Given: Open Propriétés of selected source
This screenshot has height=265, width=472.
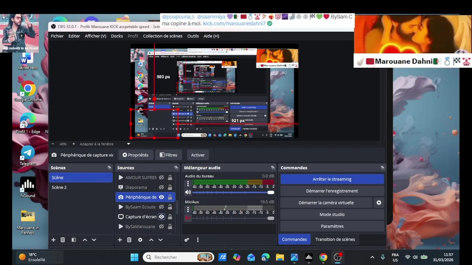Looking at the screenshot, I should (135, 155).
